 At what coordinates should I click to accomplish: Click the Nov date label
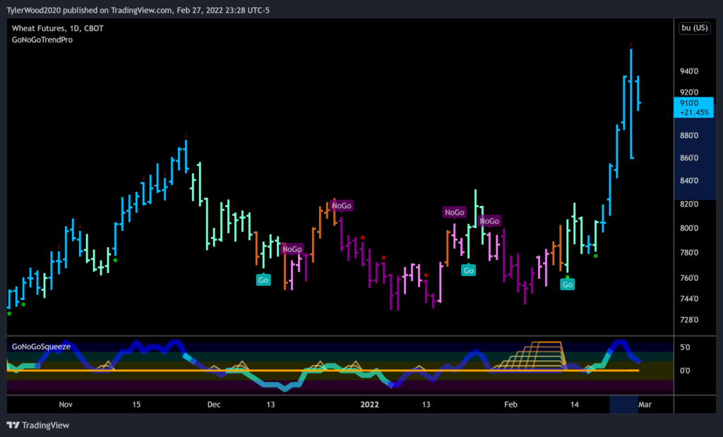66,405
